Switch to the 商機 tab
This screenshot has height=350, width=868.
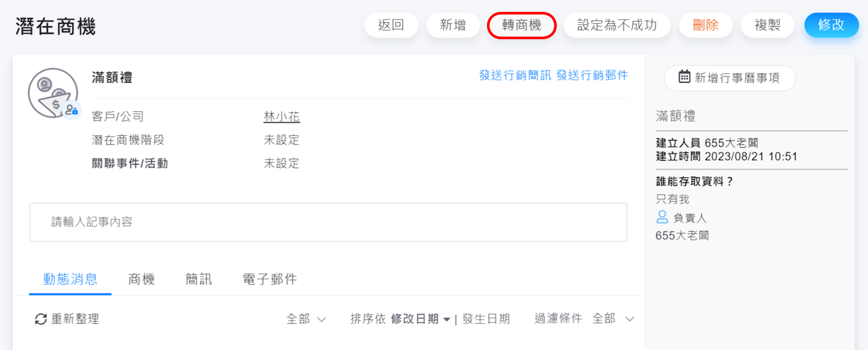[x=142, y=279]
